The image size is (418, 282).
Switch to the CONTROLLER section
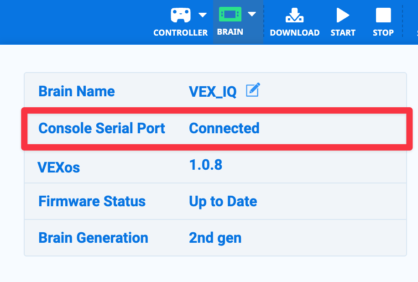pos(180,32)
